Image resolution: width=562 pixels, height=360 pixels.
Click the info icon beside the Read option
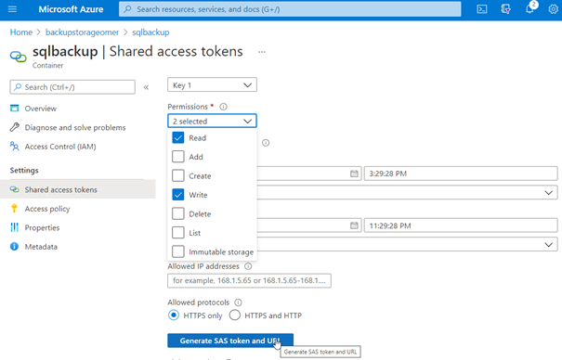[x=266, y=143]
